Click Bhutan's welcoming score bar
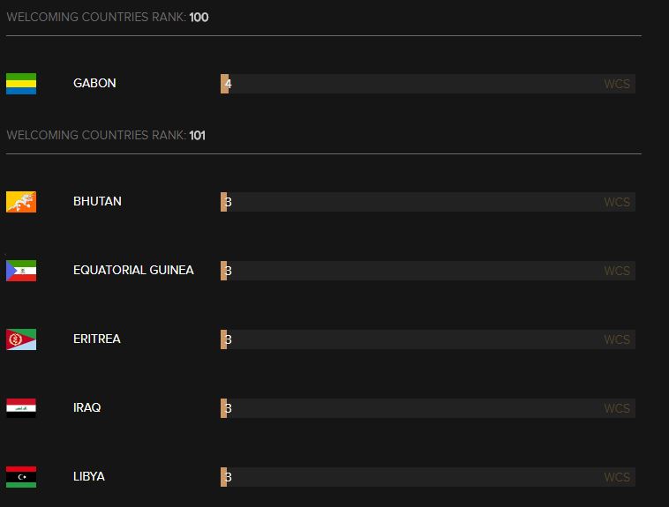This screenshot has height=507, width=669. [x=427, y=202]
